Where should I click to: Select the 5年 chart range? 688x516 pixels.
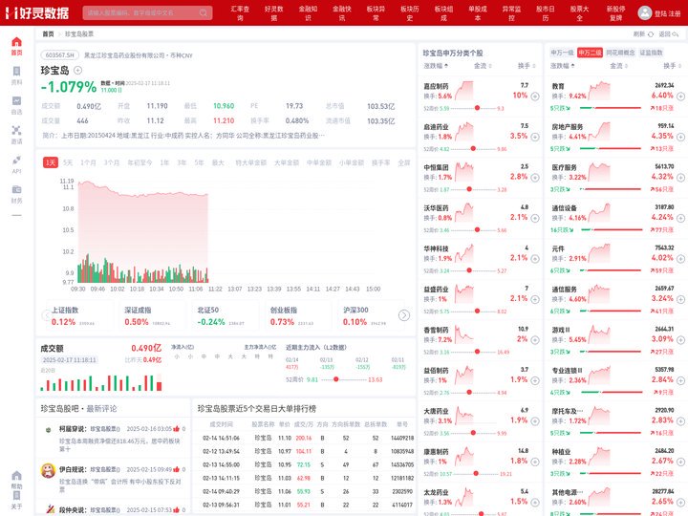[x=199, y=162]
